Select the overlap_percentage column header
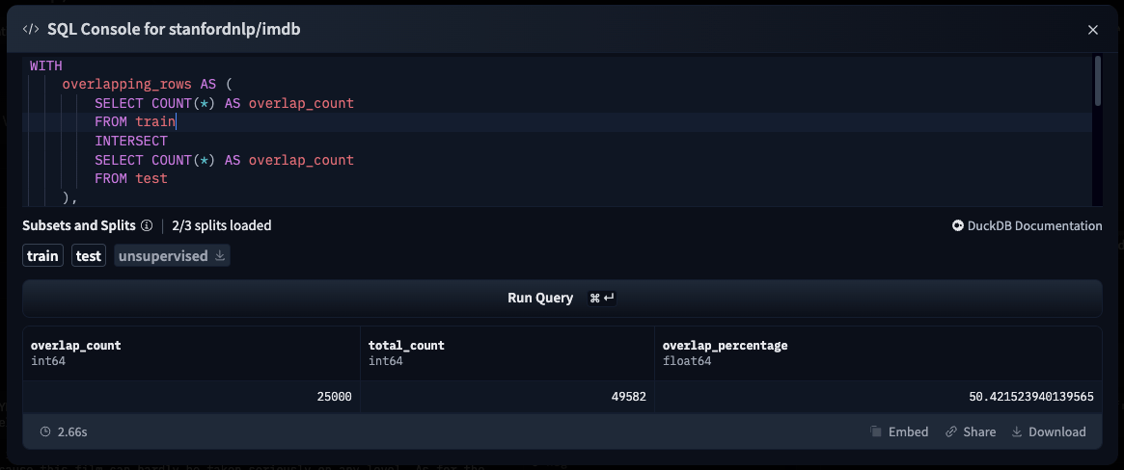The height and width of the screenshot is (470, 1124). tap(725, 346)
